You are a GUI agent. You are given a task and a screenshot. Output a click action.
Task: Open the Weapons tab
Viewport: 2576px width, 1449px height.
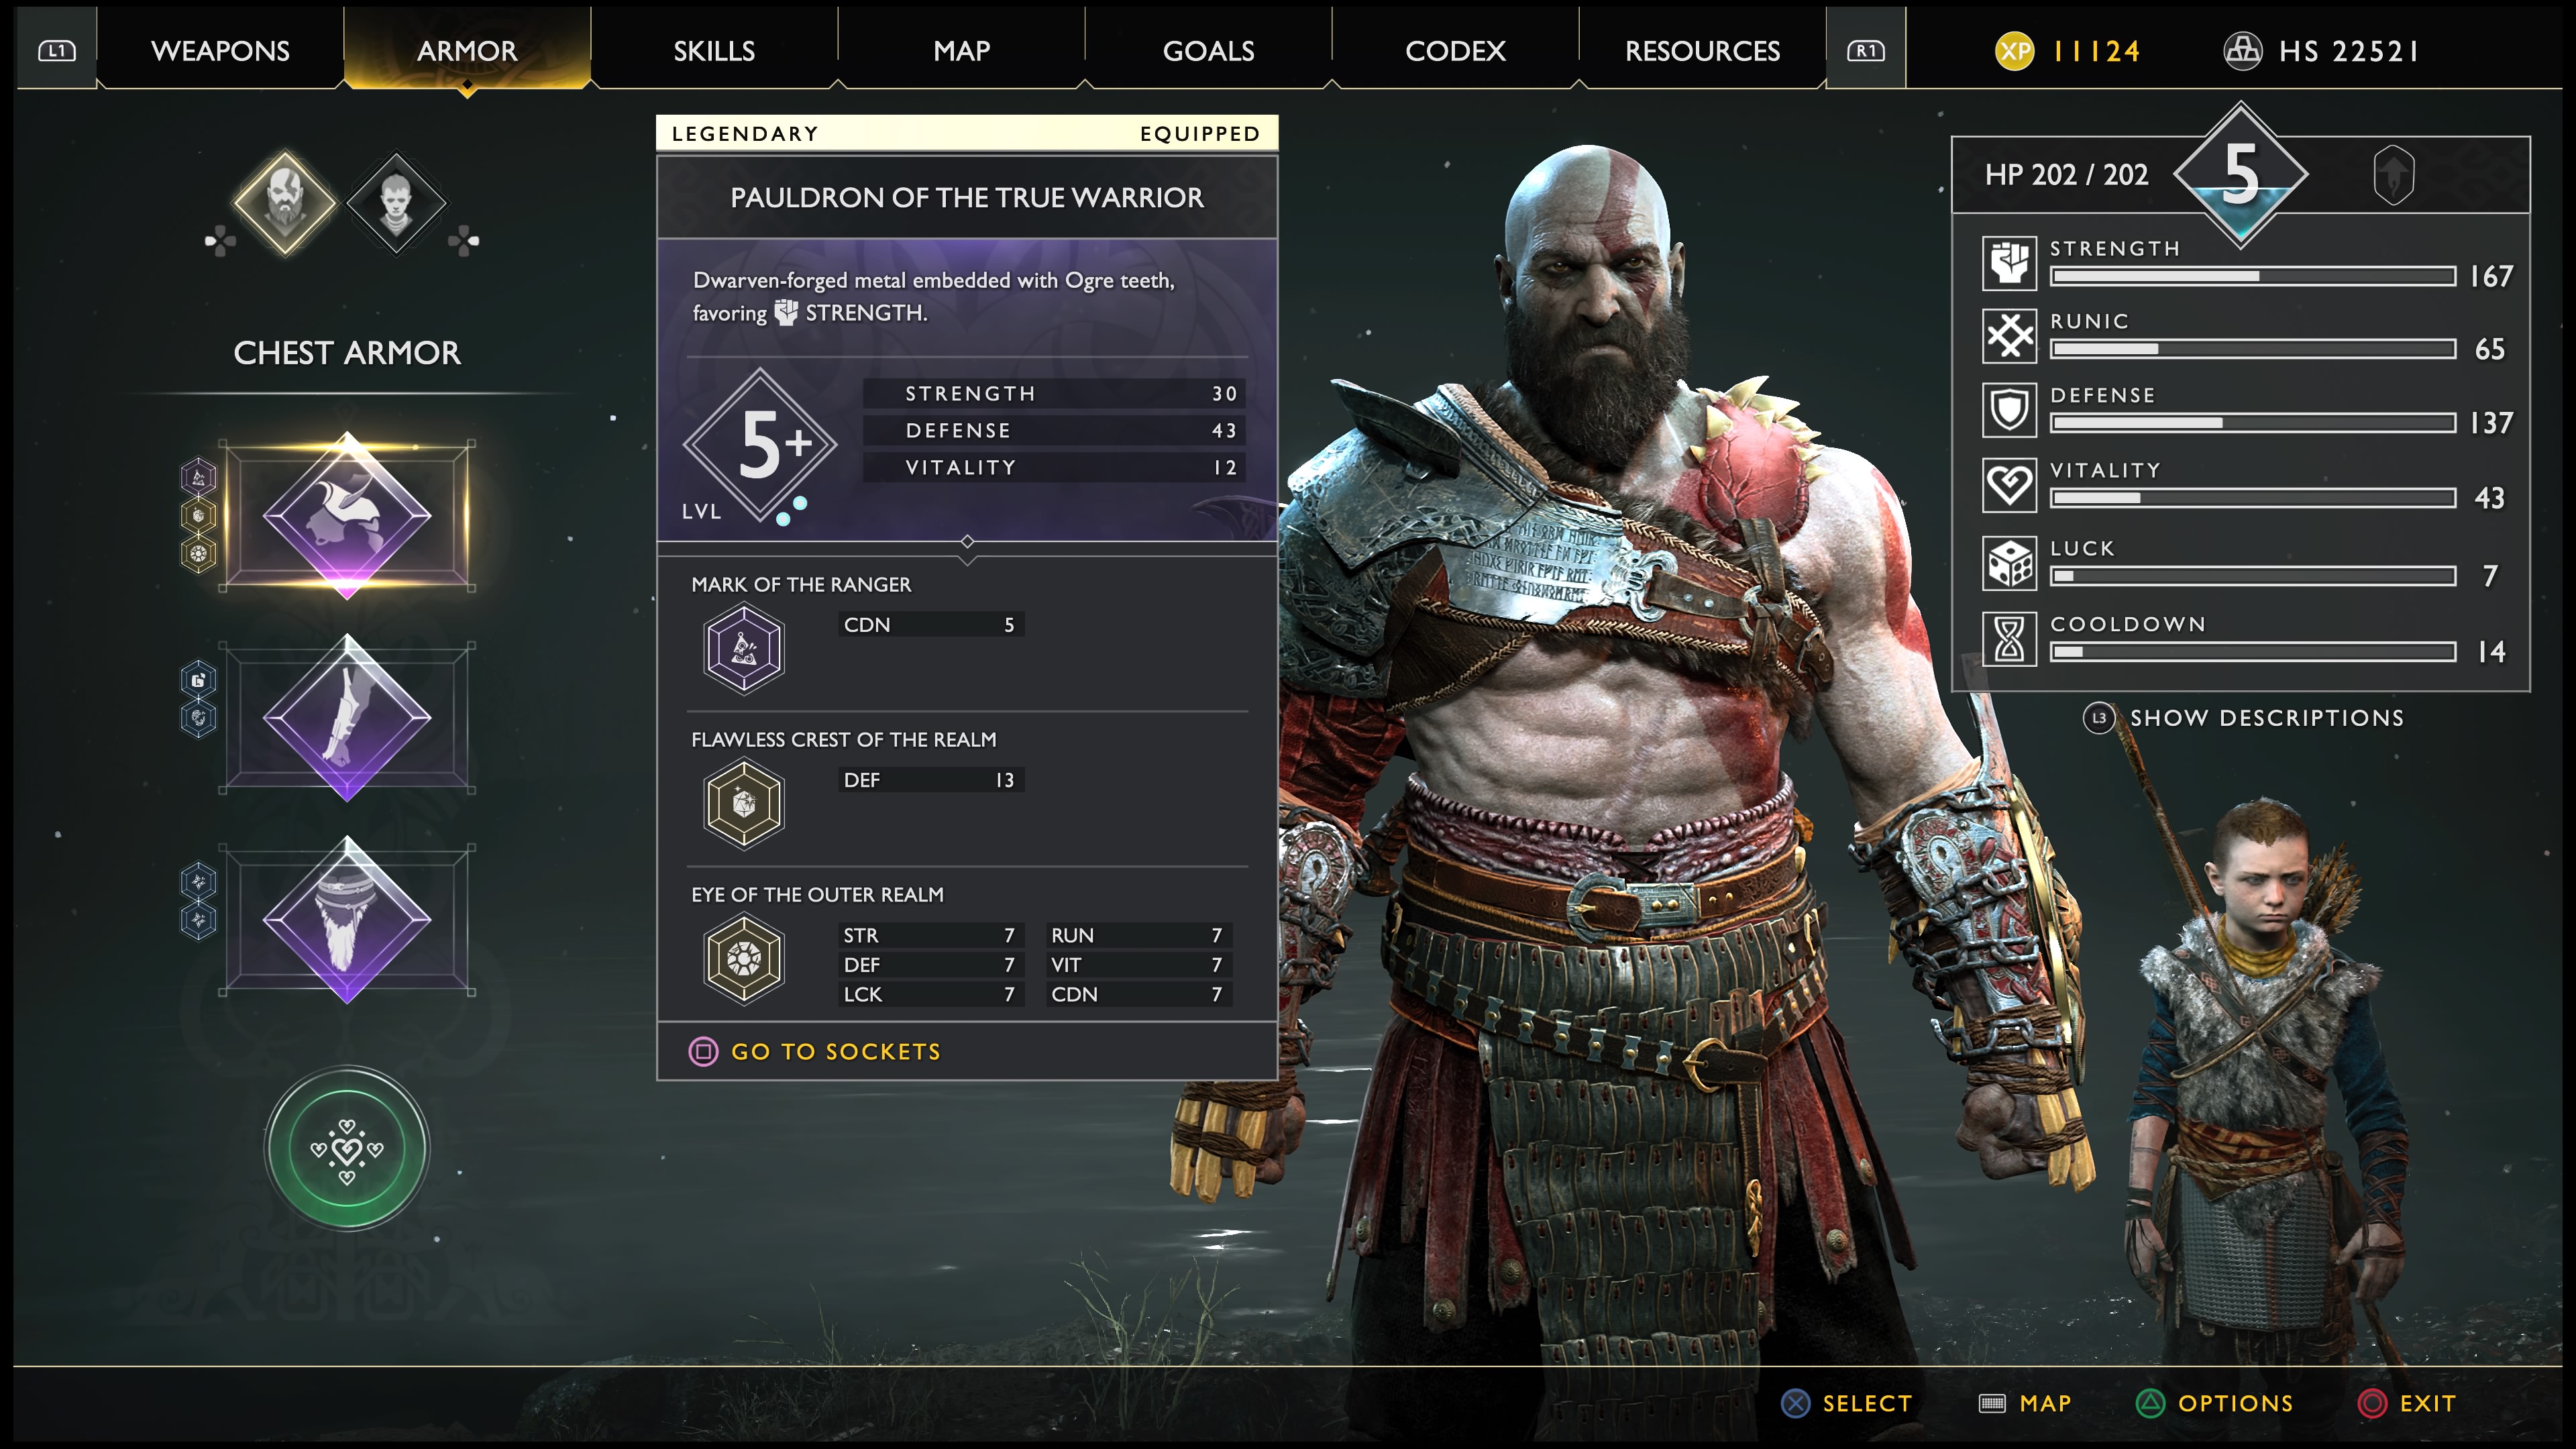click(220, 50)
